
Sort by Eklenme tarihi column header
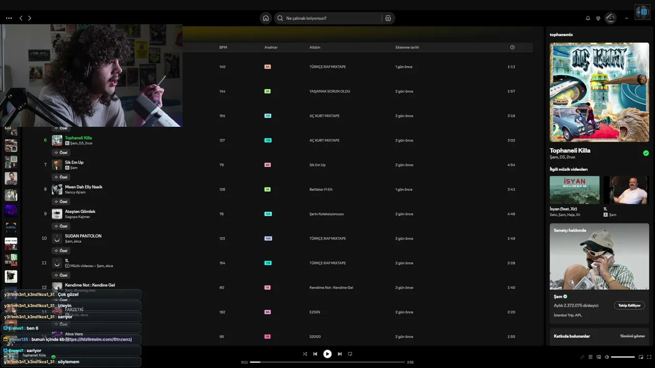tap(407, 48)
